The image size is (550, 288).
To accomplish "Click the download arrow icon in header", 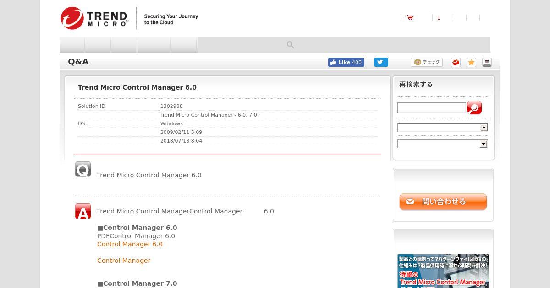I will pos(439,17).
